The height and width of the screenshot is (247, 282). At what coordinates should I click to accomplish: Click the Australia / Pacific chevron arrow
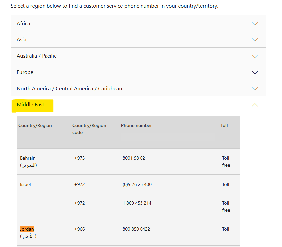[x=255, y=56]
